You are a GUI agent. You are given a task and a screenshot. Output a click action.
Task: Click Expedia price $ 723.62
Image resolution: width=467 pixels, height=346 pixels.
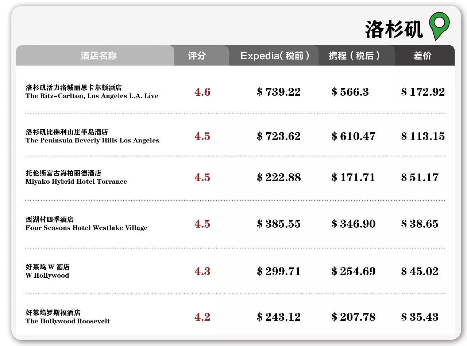point(279,136)
